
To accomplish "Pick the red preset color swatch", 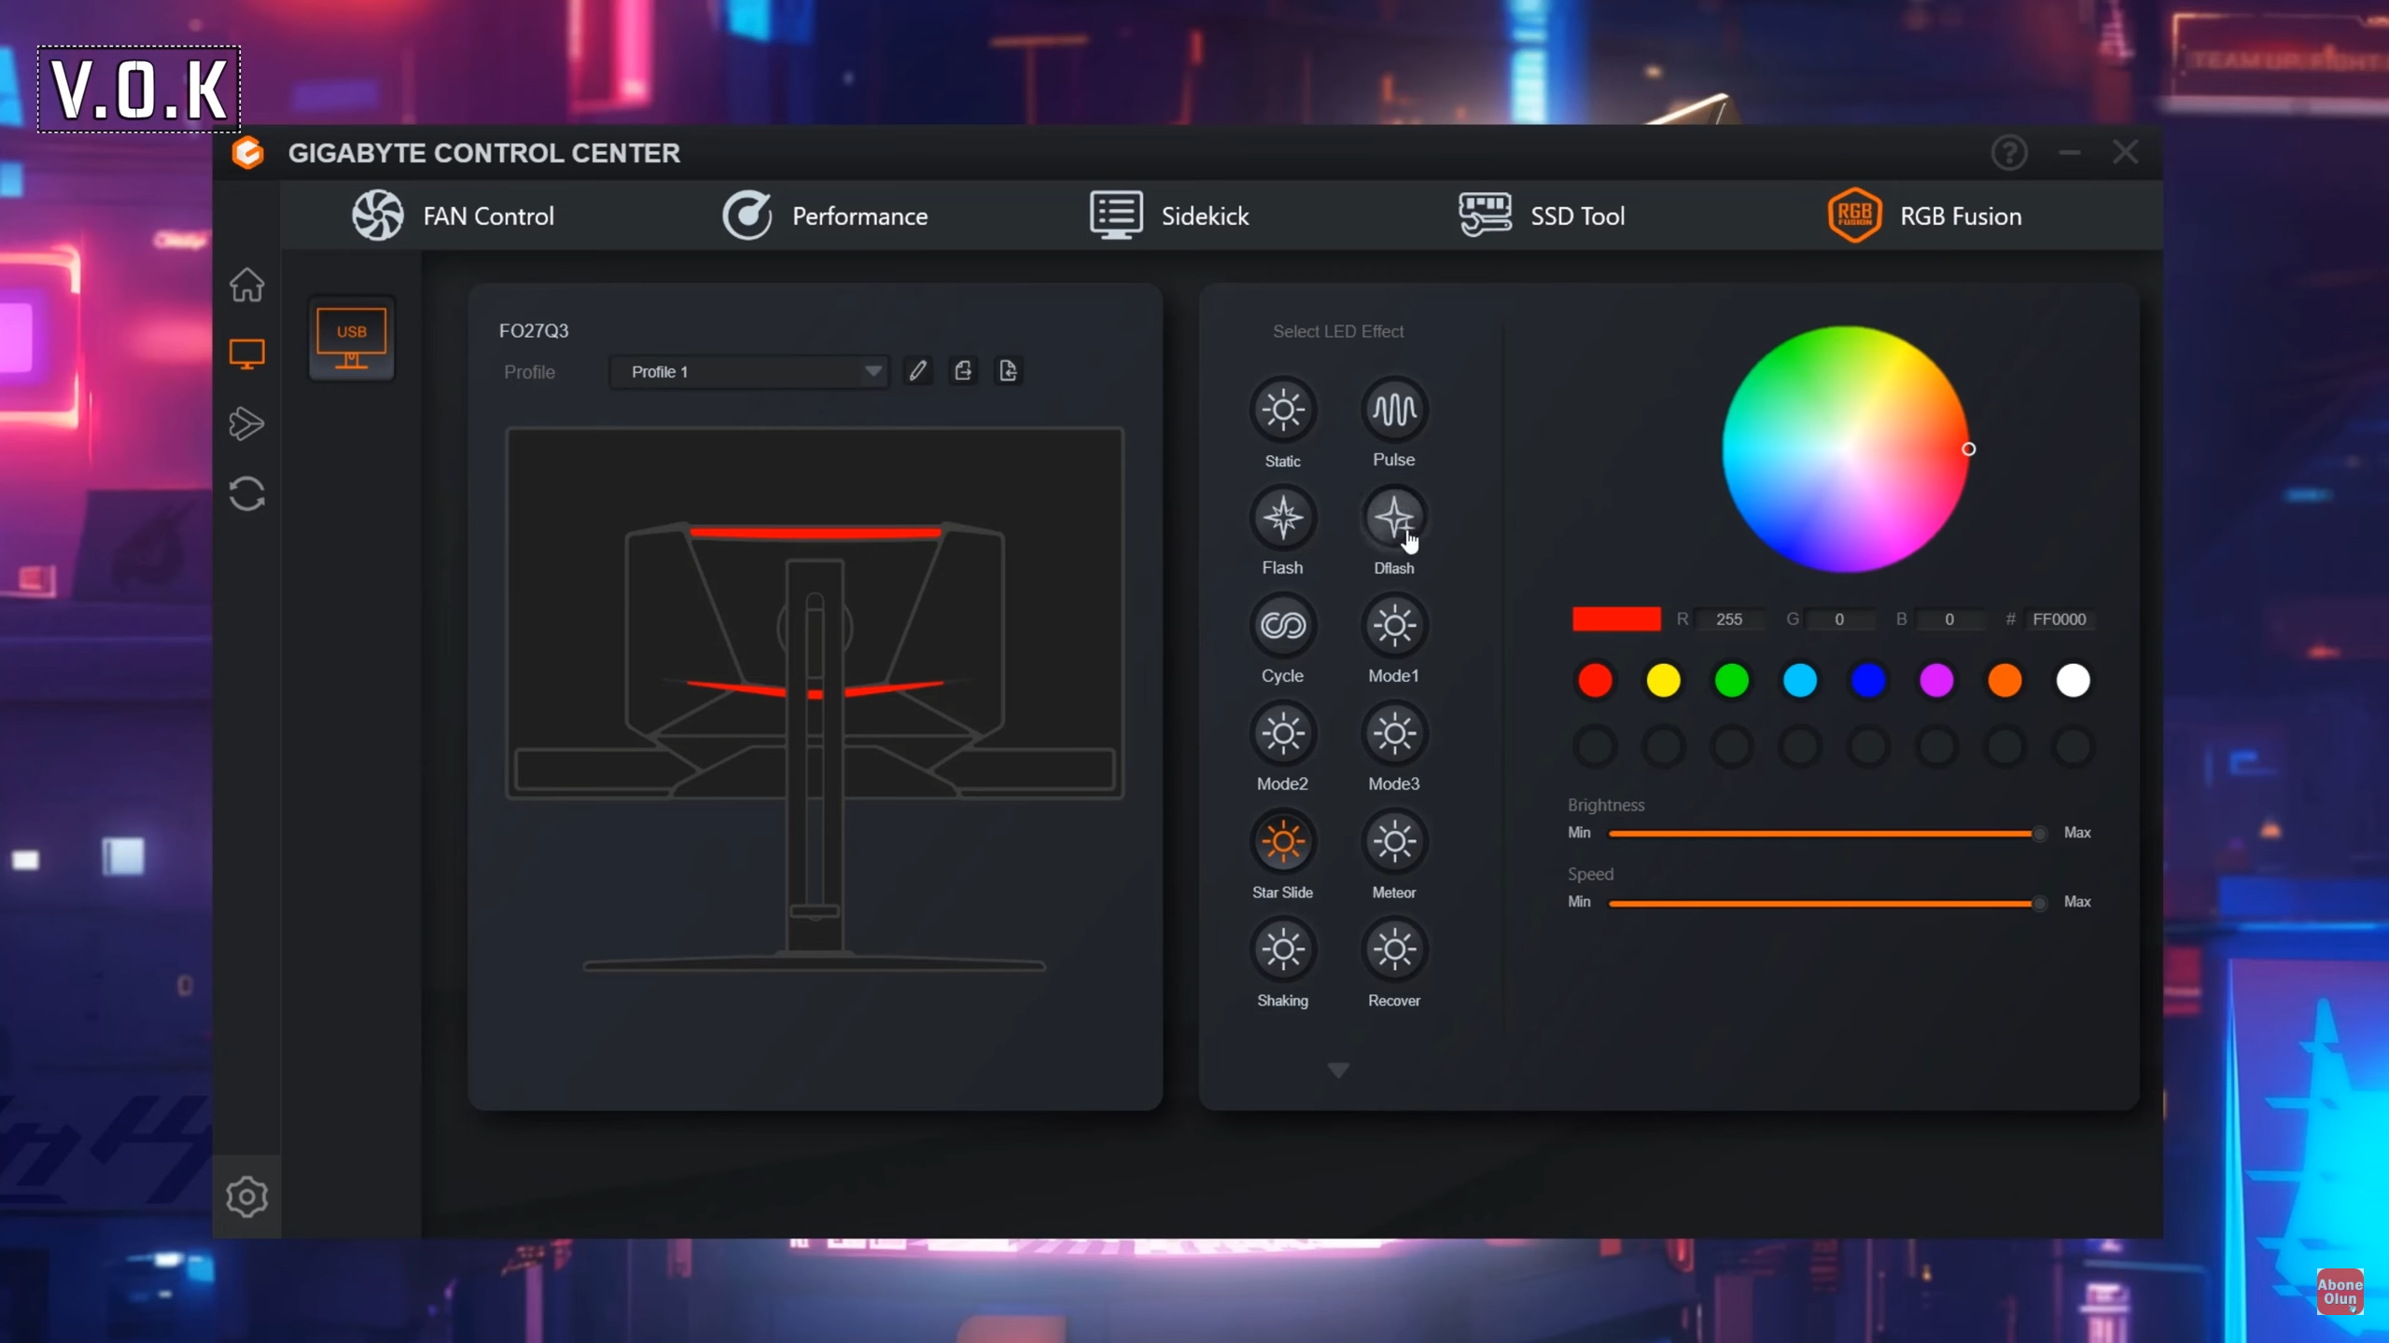I will 1595,681.
